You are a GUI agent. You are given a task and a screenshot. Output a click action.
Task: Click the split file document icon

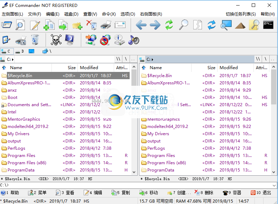[x=197, y=25]
